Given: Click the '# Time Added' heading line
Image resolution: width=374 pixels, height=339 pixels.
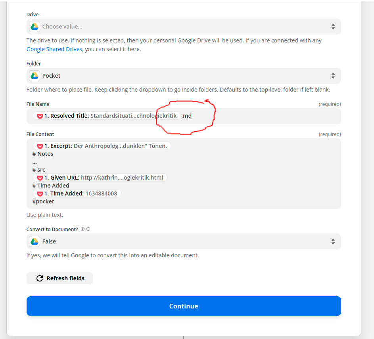Looking at the screenshot, I should point(51,186).
